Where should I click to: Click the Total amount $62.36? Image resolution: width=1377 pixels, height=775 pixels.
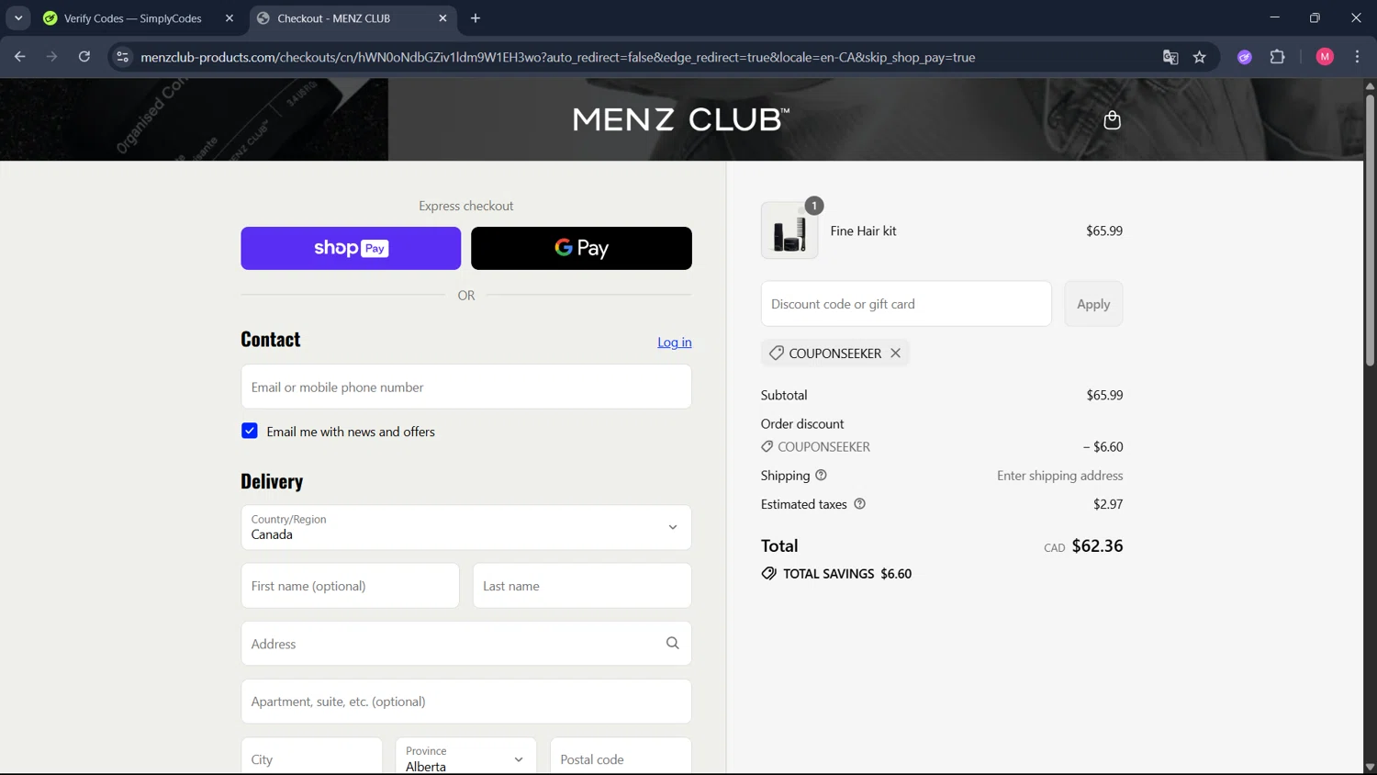[1097, 545]
